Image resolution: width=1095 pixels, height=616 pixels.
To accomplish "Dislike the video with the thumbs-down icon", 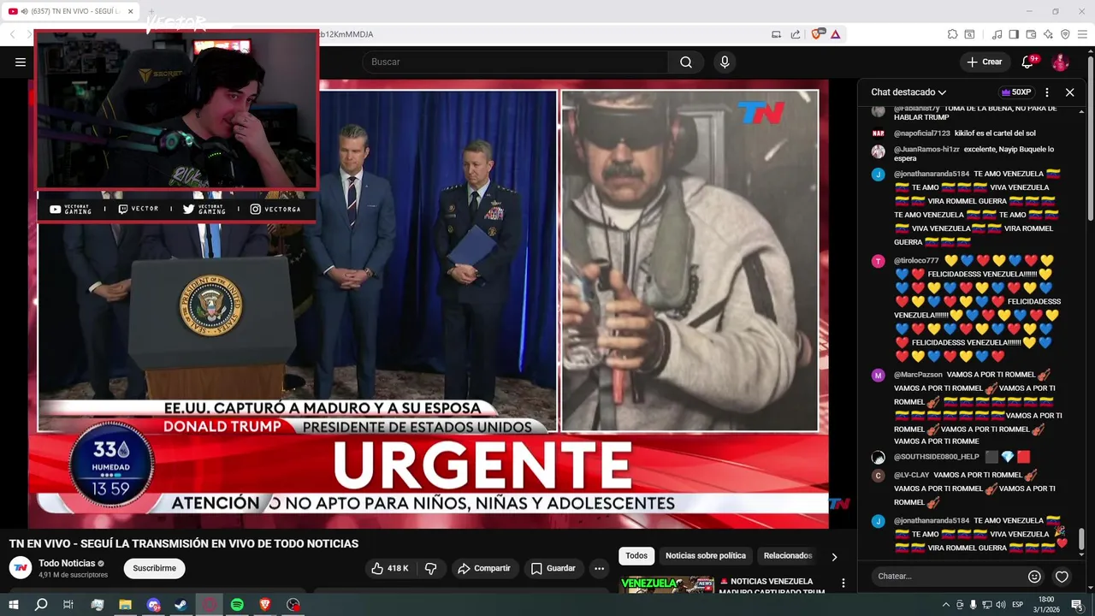I will [431, 568].
